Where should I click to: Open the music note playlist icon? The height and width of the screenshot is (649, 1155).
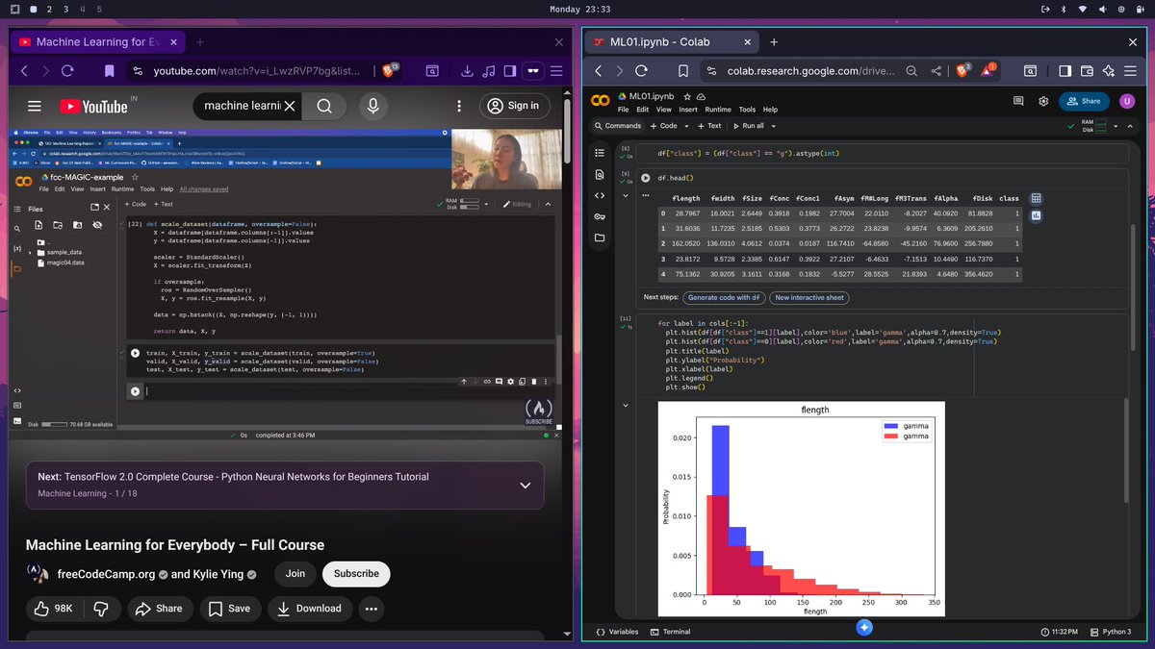488,71
